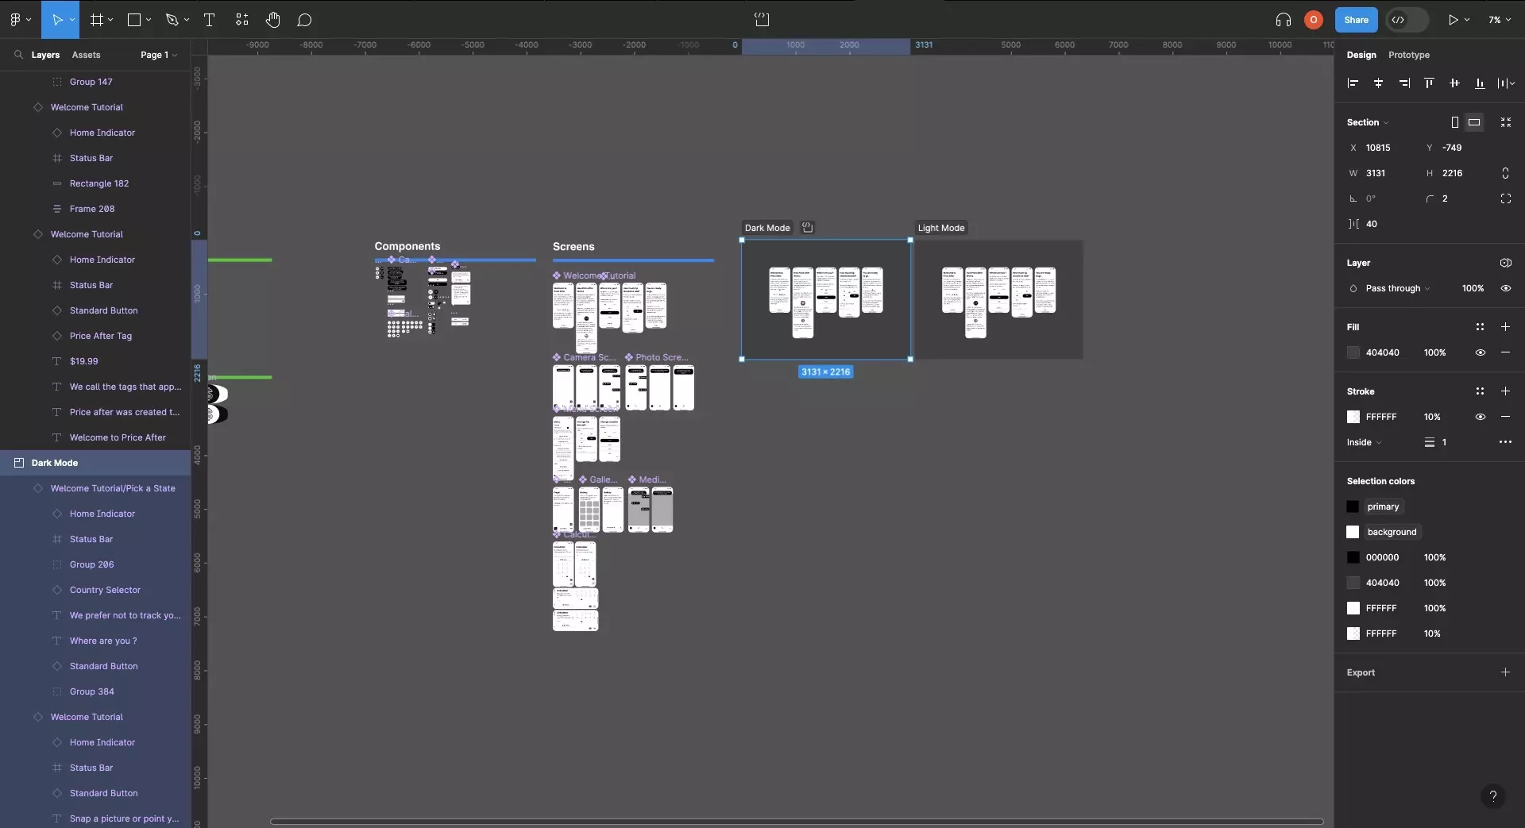Select the Comment tool

304,20
